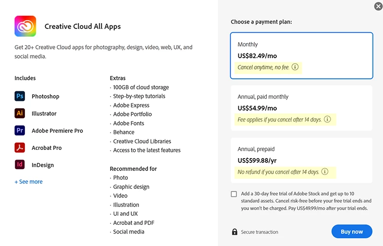
Task: Click the Secure transaction padlock icon
Action: point(235,232)
